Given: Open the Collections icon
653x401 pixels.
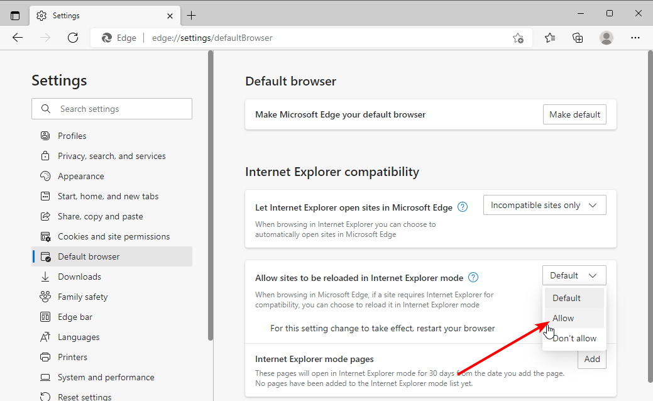Looking at the screenshot, I should pos(578,38).
